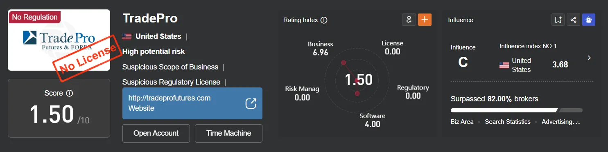
Task: Click the Surpassed brokers progress bar
Action: tap(516, 110)
